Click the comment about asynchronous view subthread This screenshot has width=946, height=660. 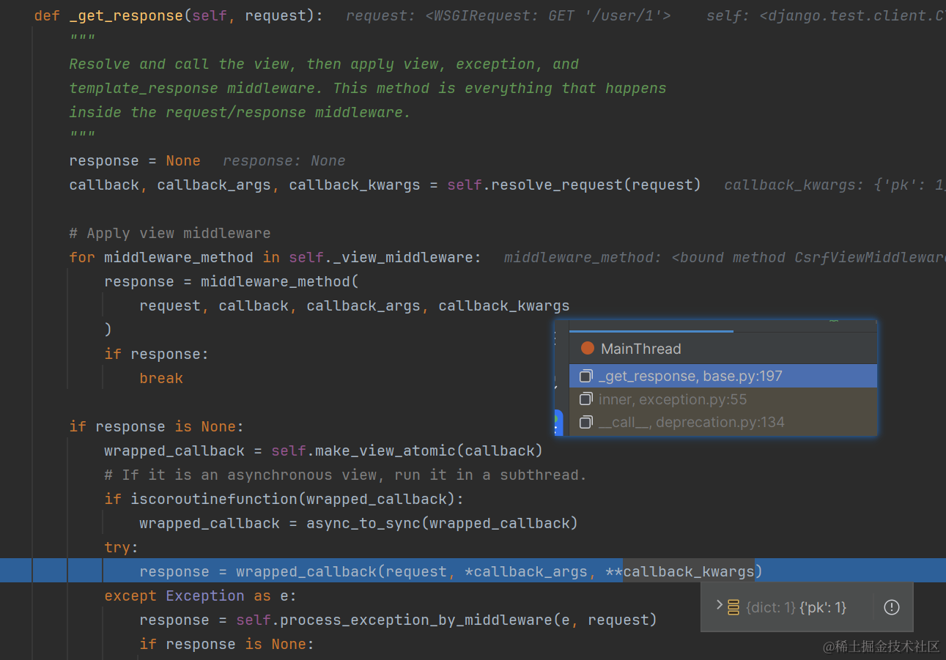[x=345, y=475]
